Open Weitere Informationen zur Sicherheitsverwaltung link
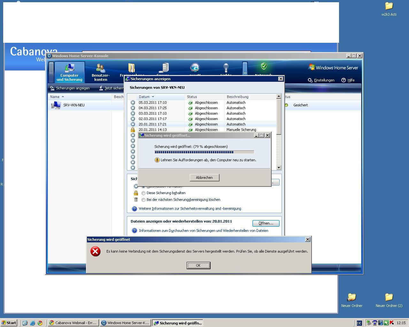409x327 pixels. tap(190, 209)
